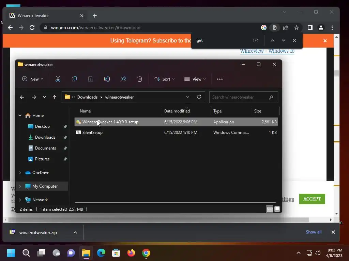
Task: Bookmark this page with the star icon
Action: coord(296,28)
